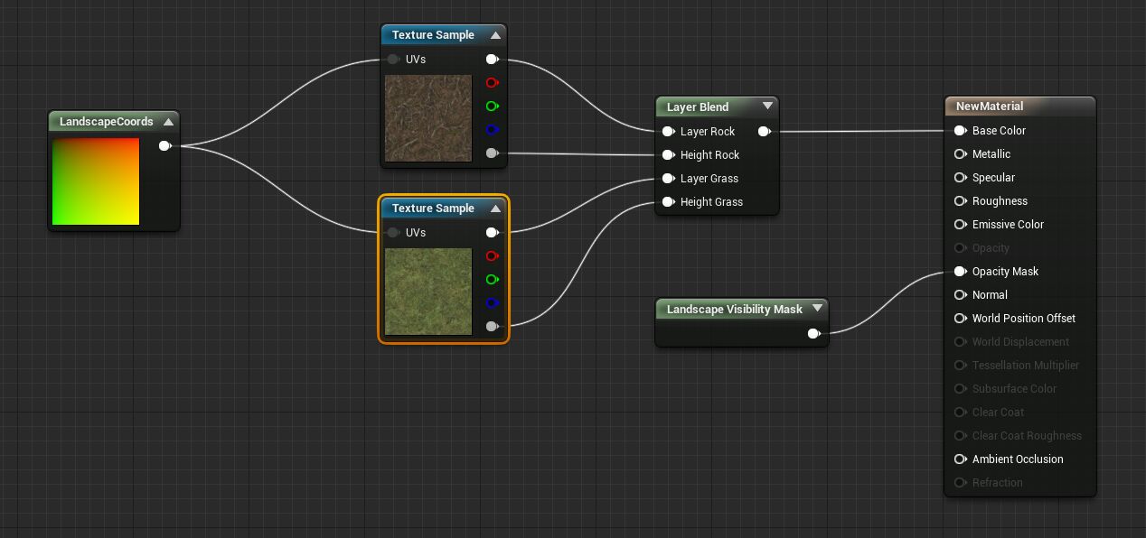Screen dimensions: 1146x538
Task: Click the Opacity Mask input pin on NewMaterial
Action: click(x=960, y=272)
